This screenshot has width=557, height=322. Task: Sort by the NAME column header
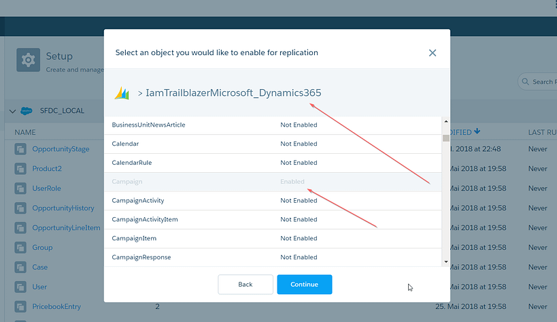click(25, 133)
